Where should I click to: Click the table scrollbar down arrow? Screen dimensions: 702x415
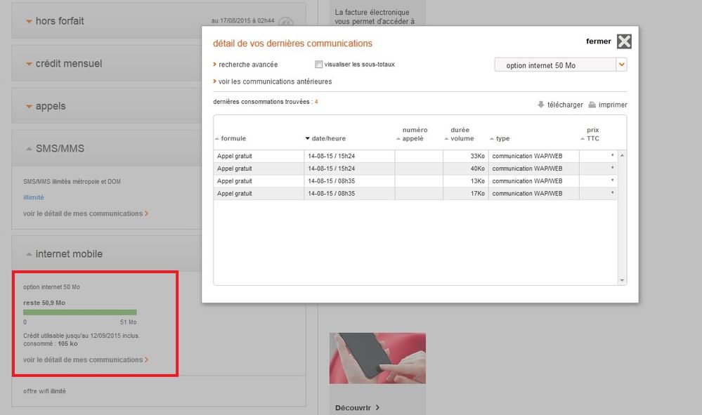(x=622, y=280)
